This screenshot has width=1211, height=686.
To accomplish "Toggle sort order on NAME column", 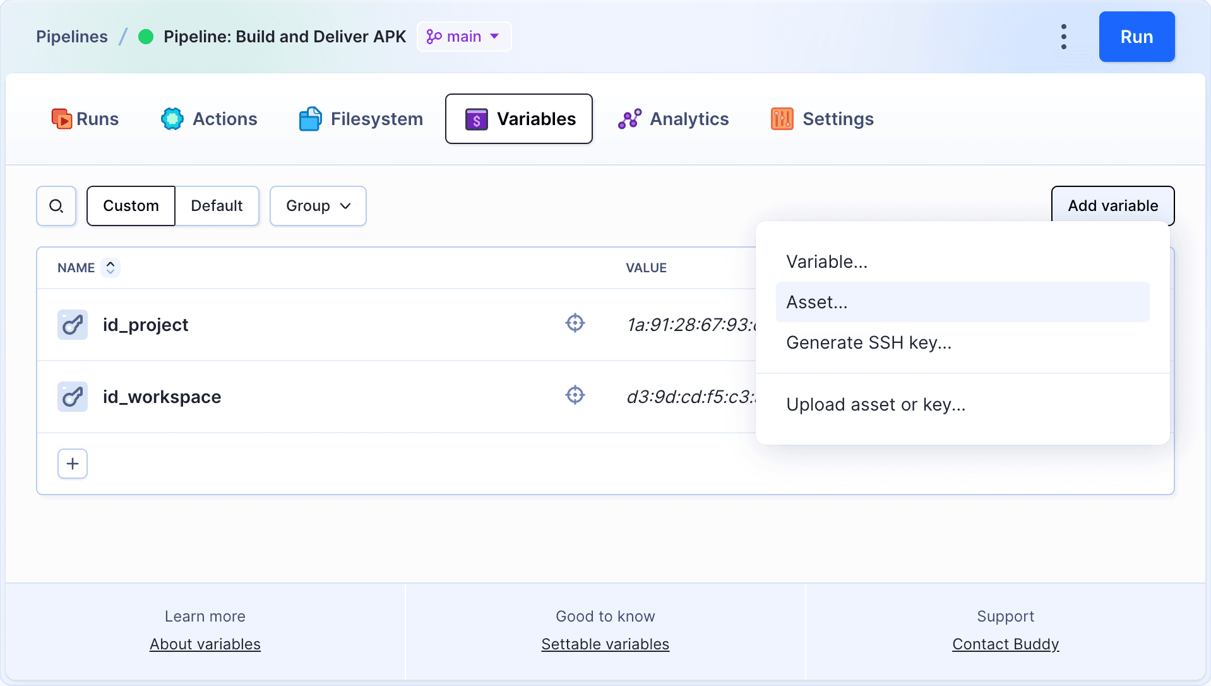I will (x=110, y=268).
